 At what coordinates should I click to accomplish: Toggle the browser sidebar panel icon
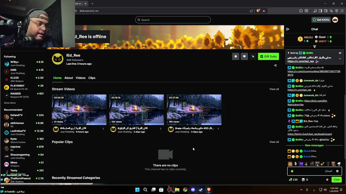click(x=320, y=11)
